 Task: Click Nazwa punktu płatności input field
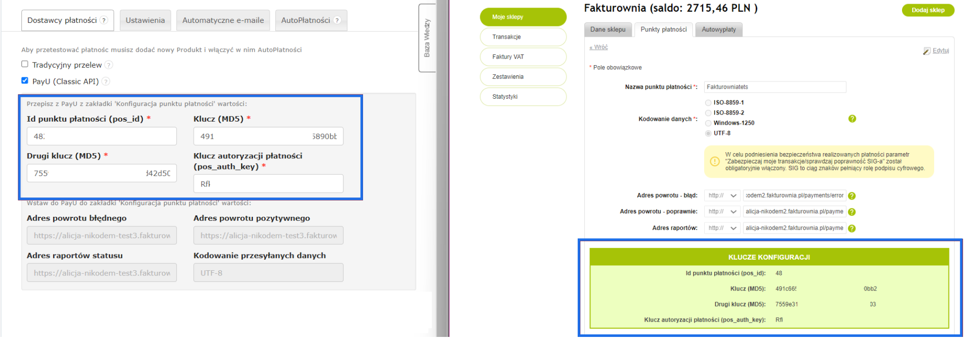pyautogui.click(x=775, y=87)
